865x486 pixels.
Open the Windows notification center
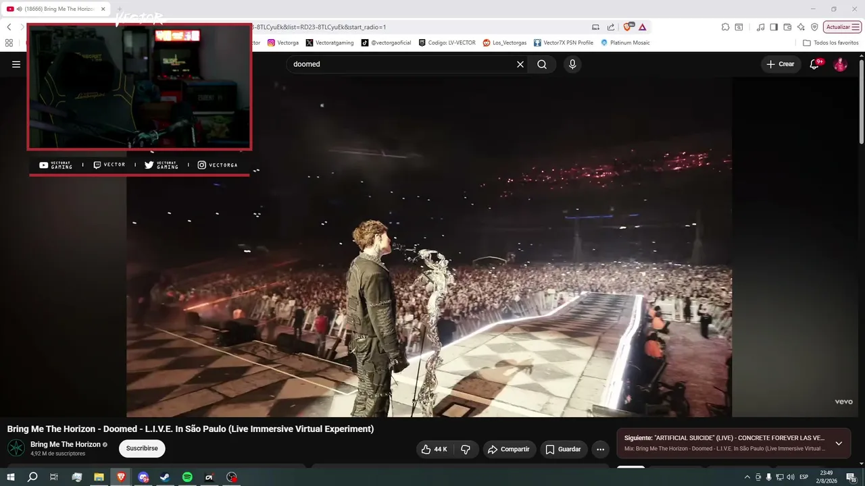(x=851, y=477)
